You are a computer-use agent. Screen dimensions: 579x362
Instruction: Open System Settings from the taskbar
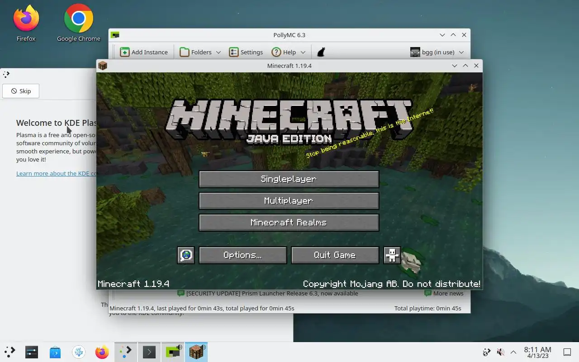(x=32, y=352)
